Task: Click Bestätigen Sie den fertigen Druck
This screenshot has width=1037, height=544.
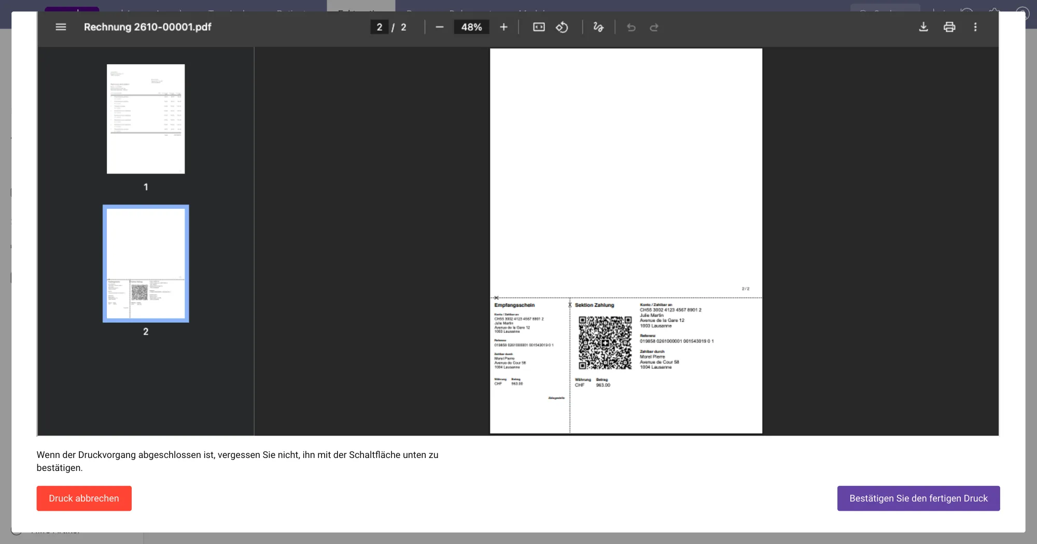Action: tap(918, 498)
